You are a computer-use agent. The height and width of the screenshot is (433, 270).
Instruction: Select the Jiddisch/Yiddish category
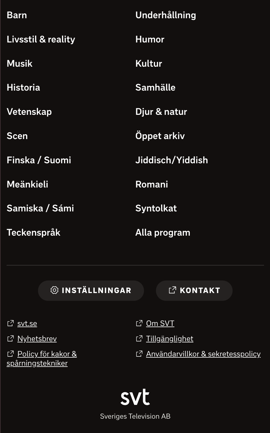point(172,160)
